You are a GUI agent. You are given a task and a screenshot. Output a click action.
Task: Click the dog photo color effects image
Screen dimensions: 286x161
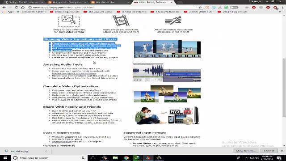pos(167,93)
